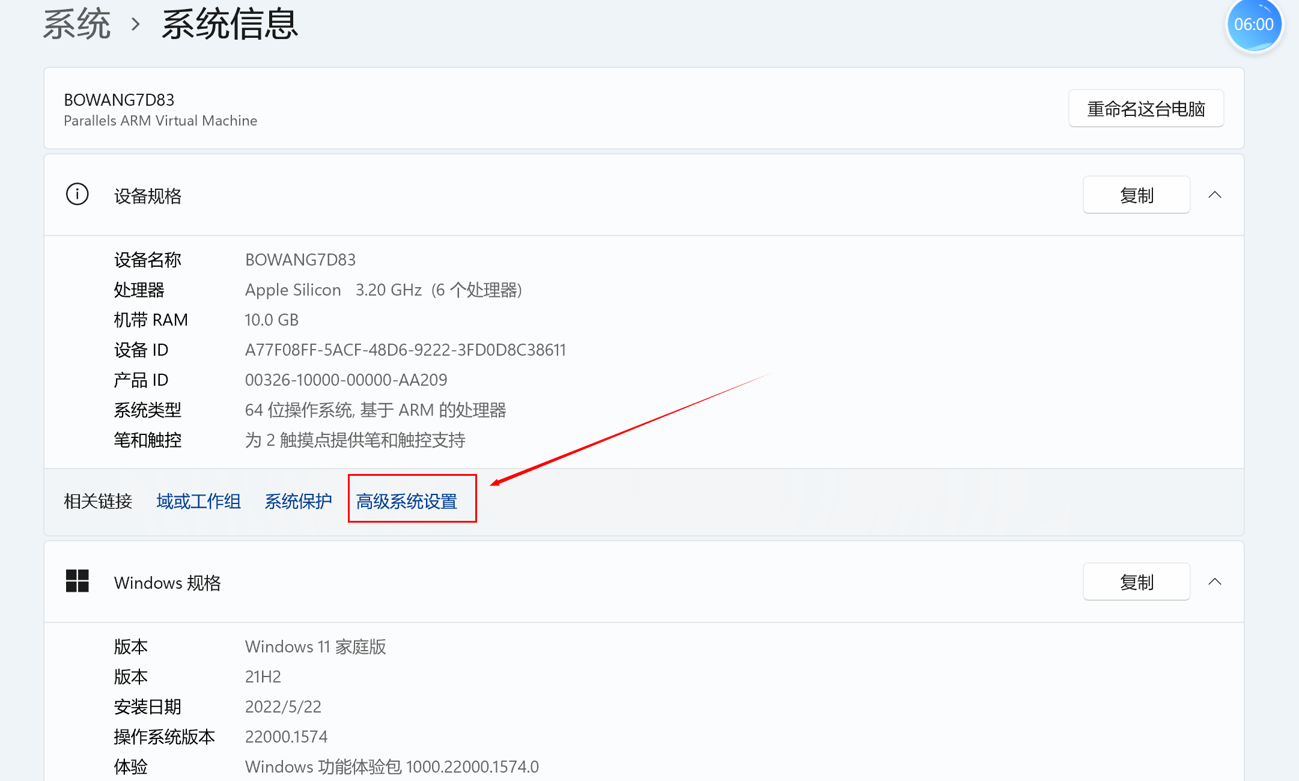Click the 产品 ID label

(141, 380)
